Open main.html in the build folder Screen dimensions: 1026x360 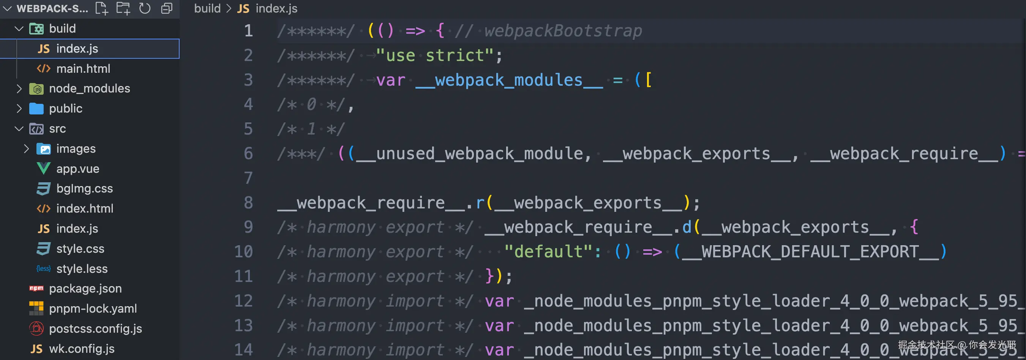(x=83, y=69)
